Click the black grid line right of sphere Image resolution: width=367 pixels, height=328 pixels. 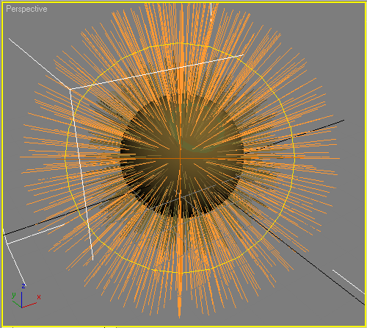click(294, 137)
